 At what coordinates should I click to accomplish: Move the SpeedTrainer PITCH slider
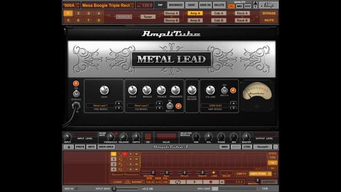click(x=184, y=173)
